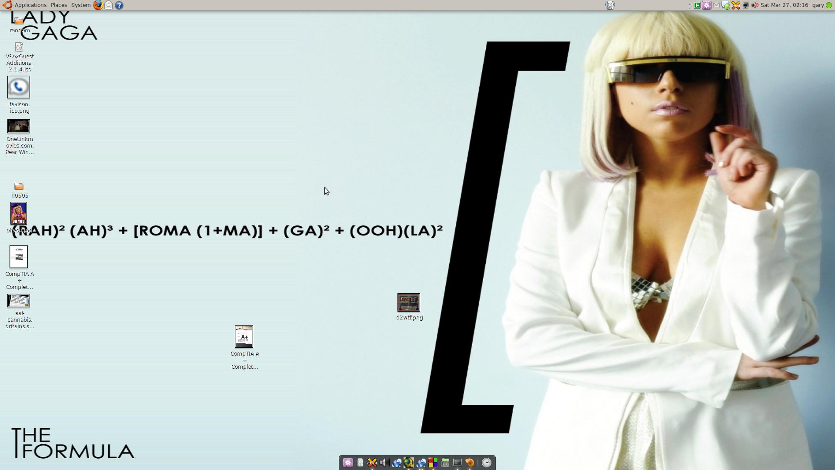Click the Help question mark launcher
The width and height of the screenshot is (835, 470).
click(119, 5)
